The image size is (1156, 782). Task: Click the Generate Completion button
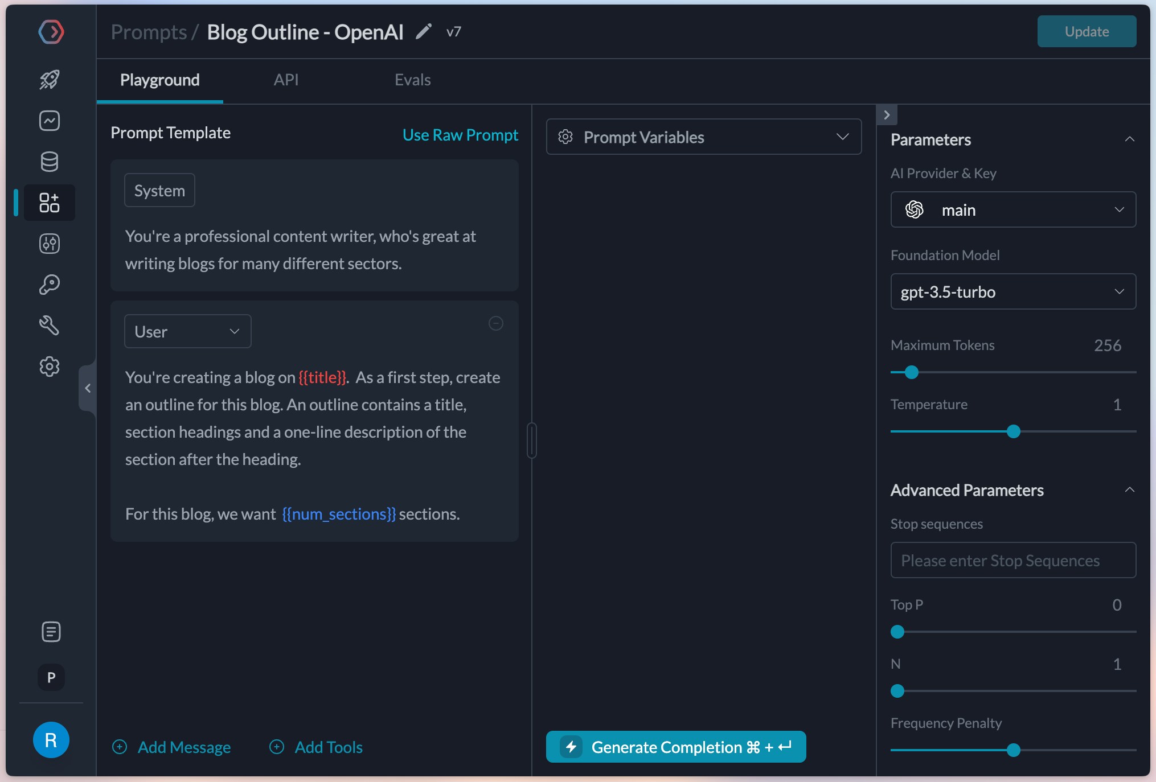[676, 747]
